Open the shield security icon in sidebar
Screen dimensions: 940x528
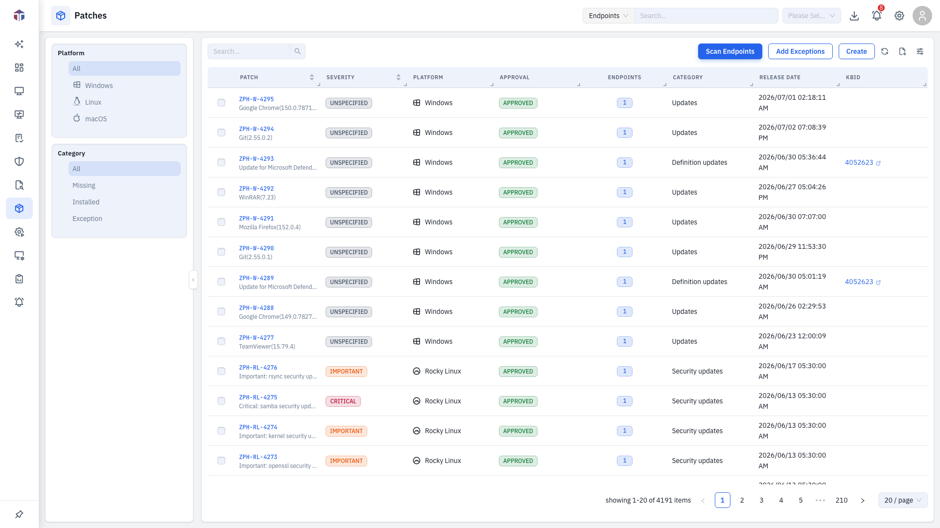coord(19,161)
